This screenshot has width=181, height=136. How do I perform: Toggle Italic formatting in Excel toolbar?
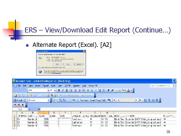tap(63, 90)
